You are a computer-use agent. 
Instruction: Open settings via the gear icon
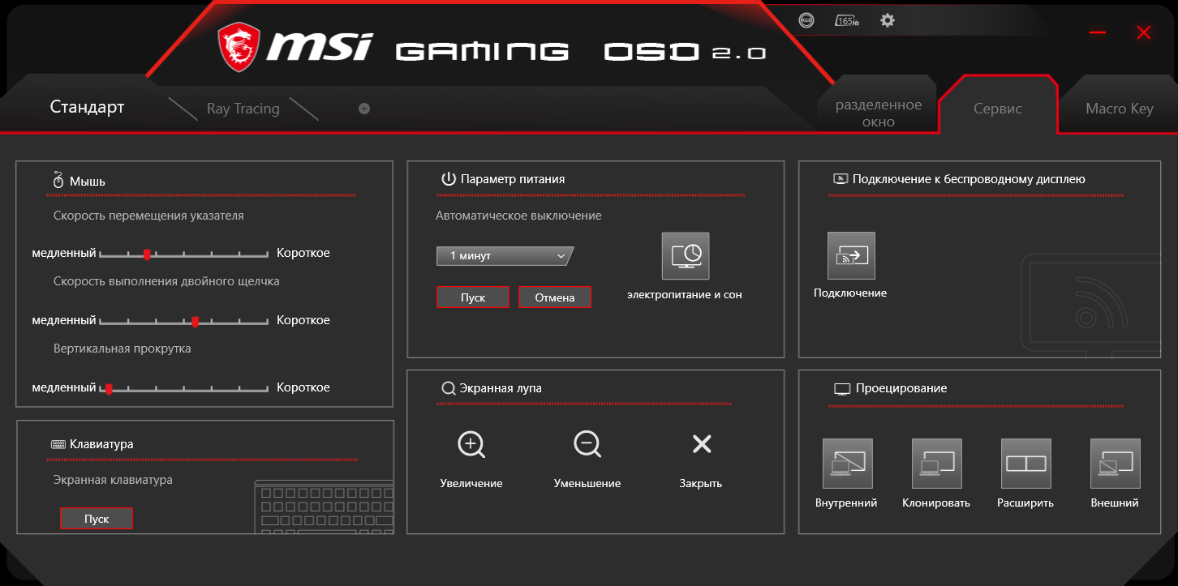888,20
